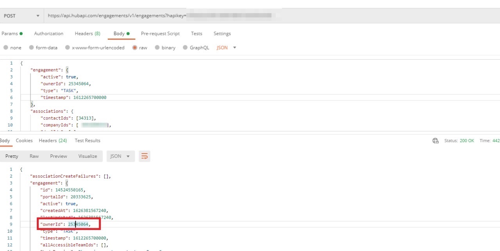
Task: Select the Preview response mode
Action: click(x=58, y=156)
